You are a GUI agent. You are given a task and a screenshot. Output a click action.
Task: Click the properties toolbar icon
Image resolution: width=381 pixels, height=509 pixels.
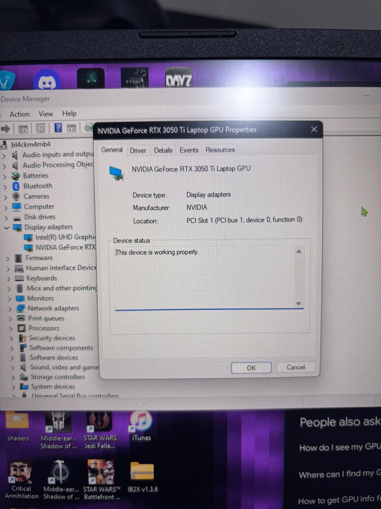point(41,129)
